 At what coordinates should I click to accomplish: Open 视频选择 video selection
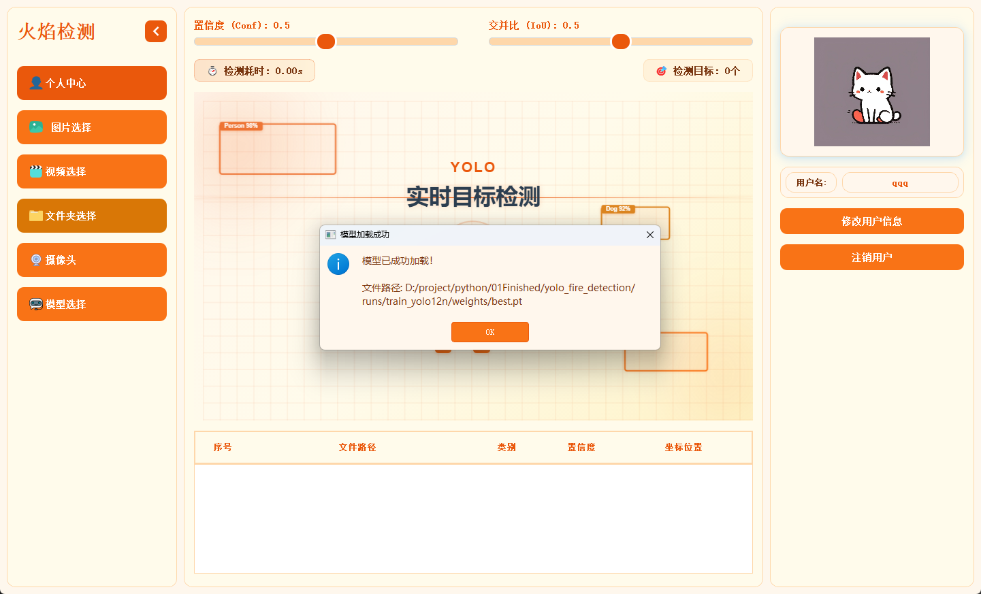pyautogui.click(x=92, y=171)
